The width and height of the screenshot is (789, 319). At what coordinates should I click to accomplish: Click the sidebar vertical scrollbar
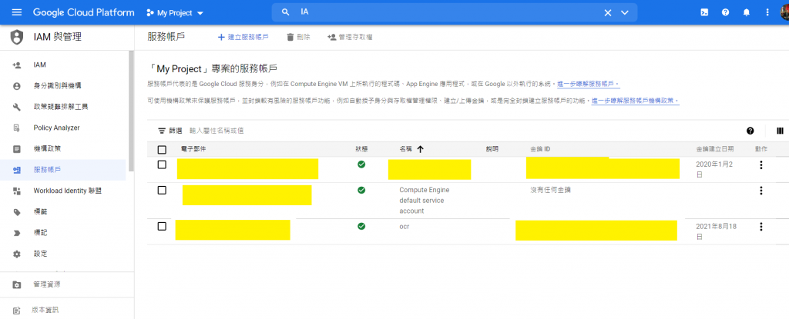131,111
